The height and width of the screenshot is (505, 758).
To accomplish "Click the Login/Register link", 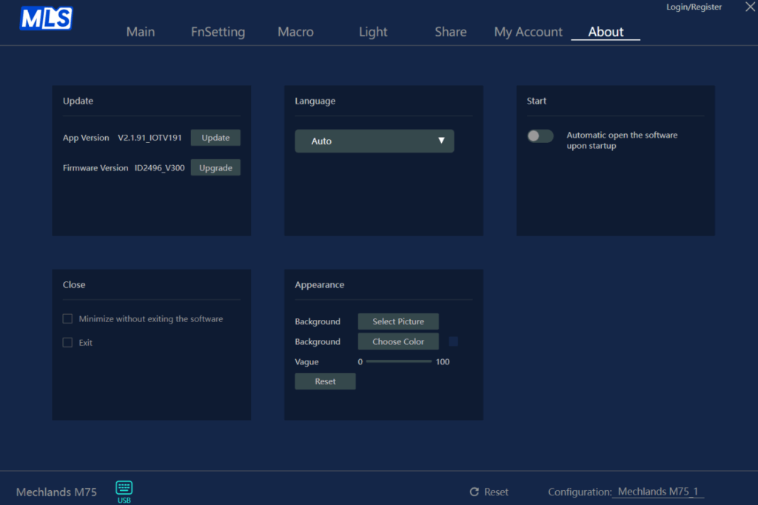I will click(694, 7).
